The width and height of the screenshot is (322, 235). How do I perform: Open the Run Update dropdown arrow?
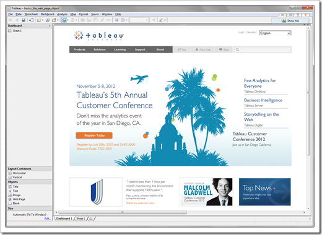pyautogui.click(x=76, y=20)
